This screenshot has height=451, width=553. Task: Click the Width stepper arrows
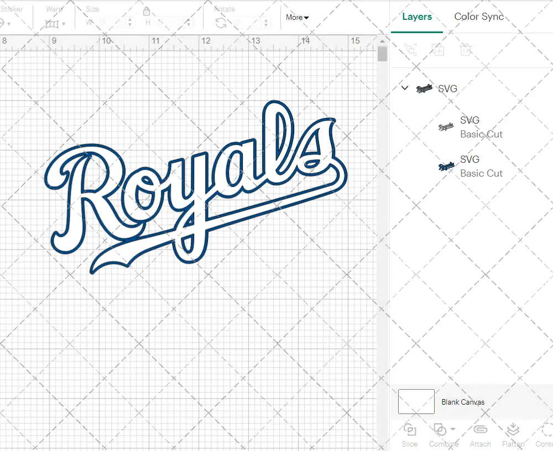(x=130, y=23)
